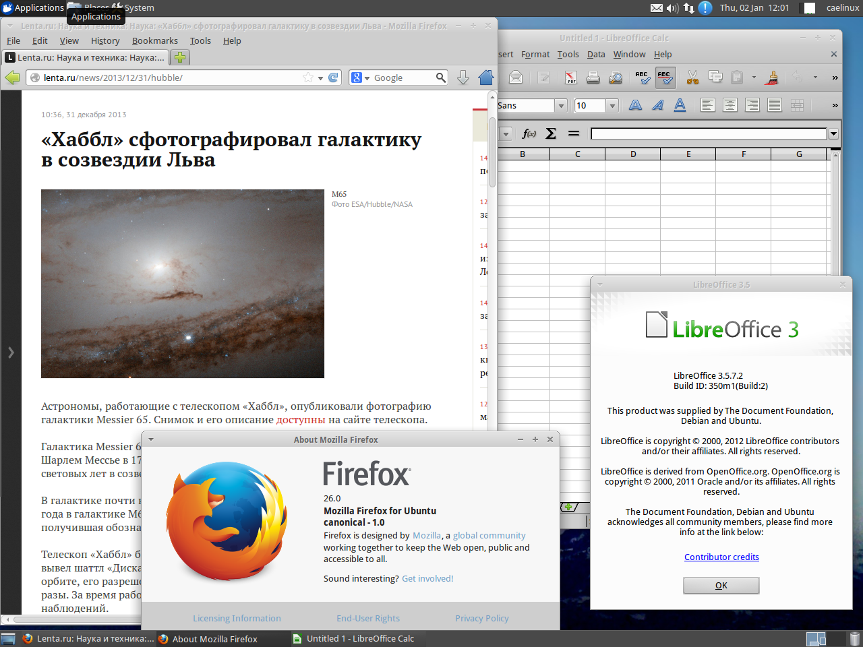863x647 pixels.
Task: Open the Data menu in Calc
Action: click(x=595, y=54)
